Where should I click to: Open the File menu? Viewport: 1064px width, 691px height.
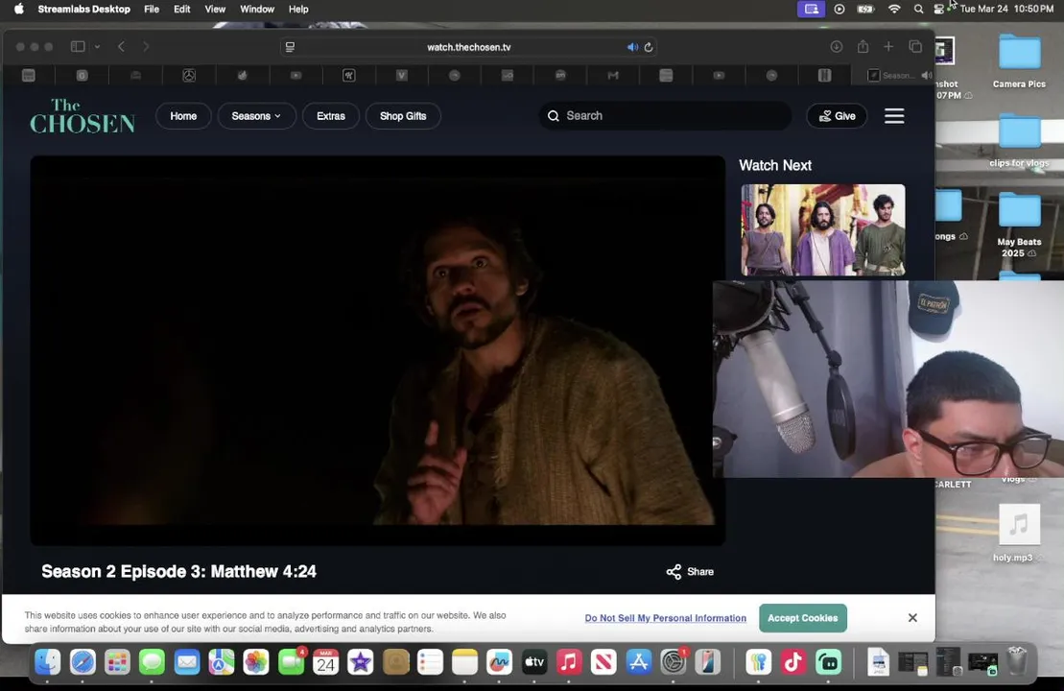[152, 9]
